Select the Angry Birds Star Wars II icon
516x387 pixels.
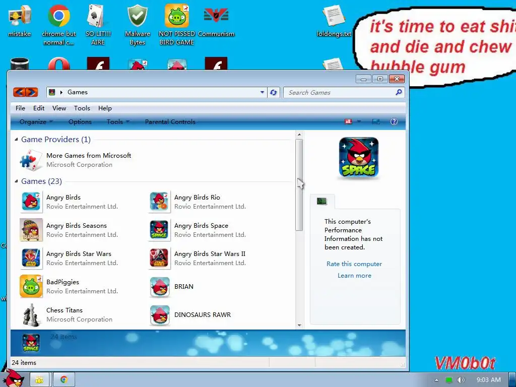coord(159,258)
